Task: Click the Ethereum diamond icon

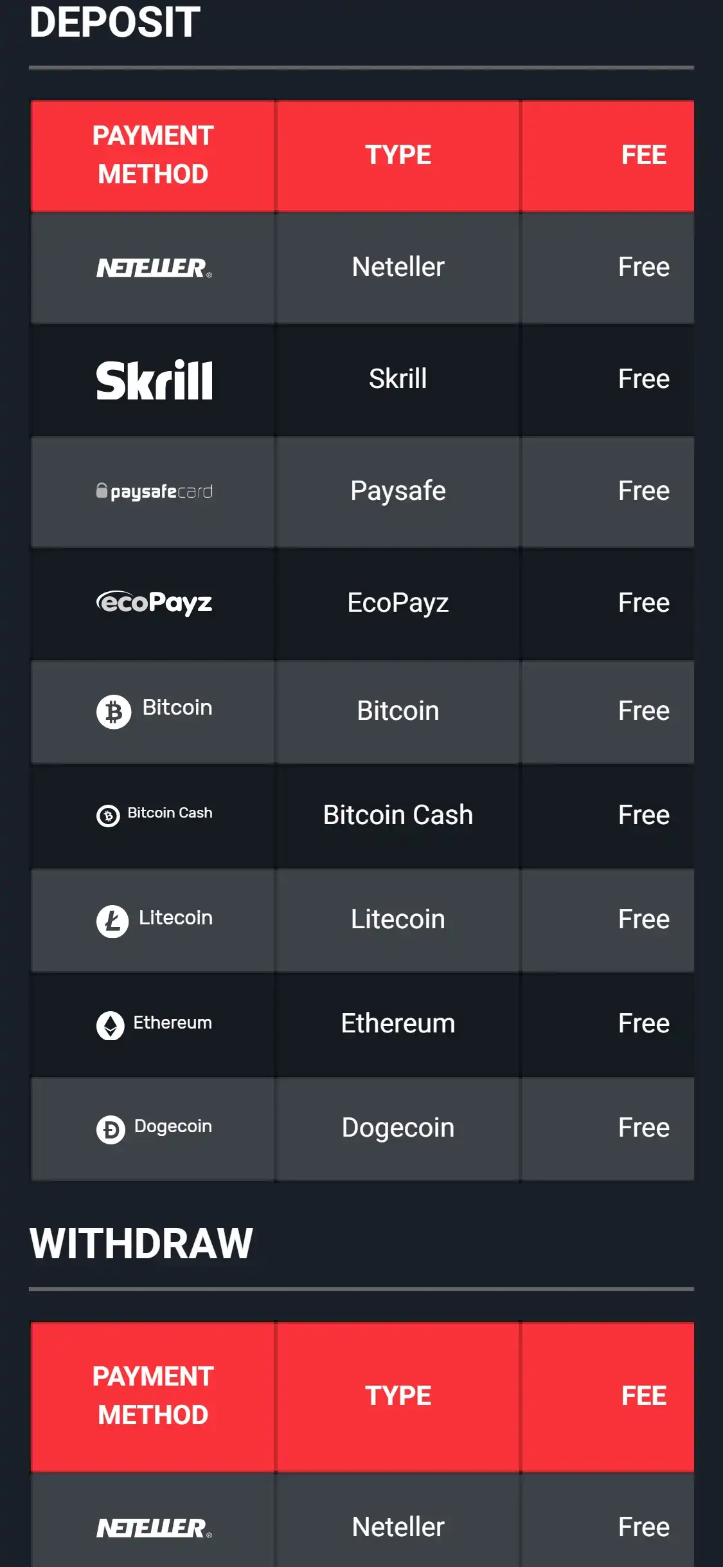Action: [x=111, y=1025]
